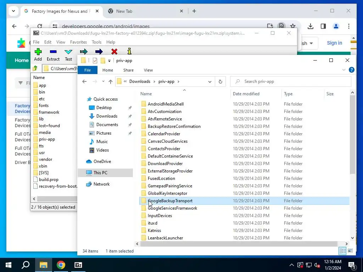Click the 7-Zip Delete red X icon
363x272 pixels.
114,51
